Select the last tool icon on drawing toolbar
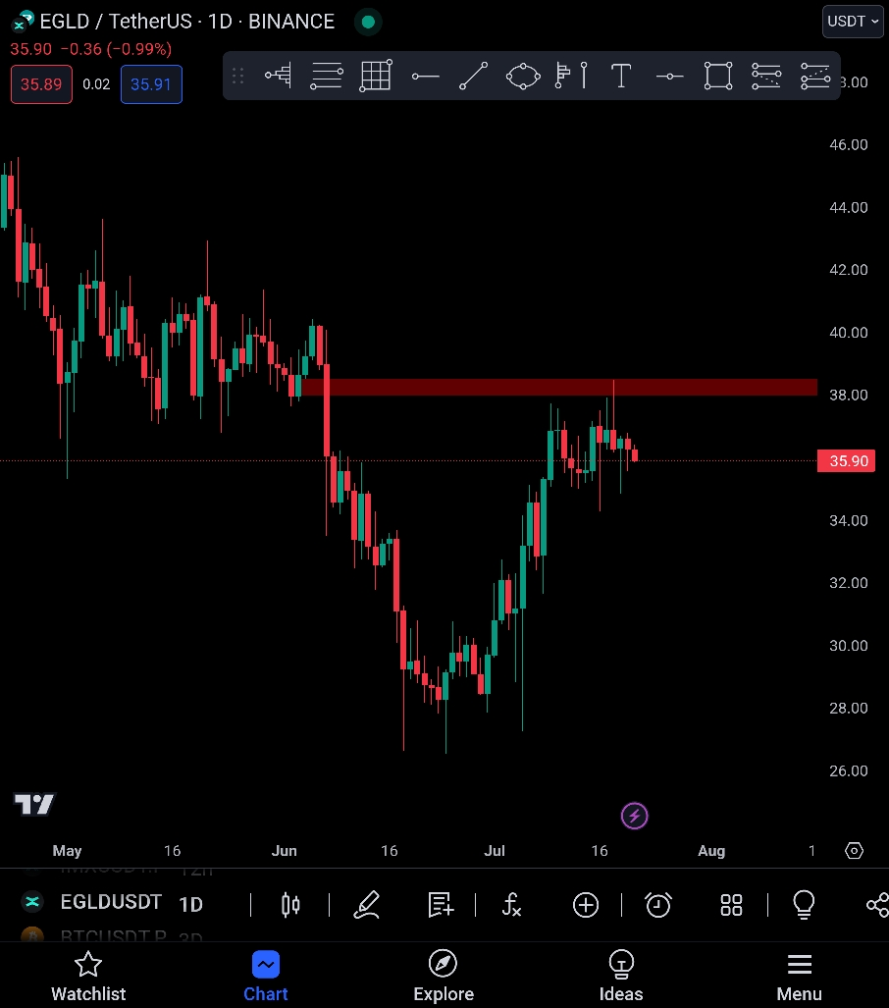889x1008 pixels. 815,76
